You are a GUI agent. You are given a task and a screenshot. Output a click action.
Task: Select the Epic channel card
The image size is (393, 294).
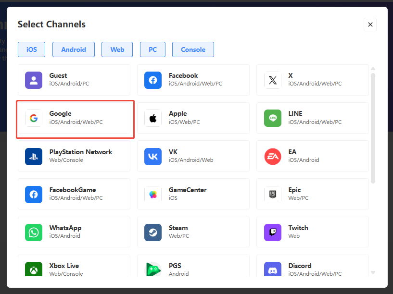(x=313, y=194)
